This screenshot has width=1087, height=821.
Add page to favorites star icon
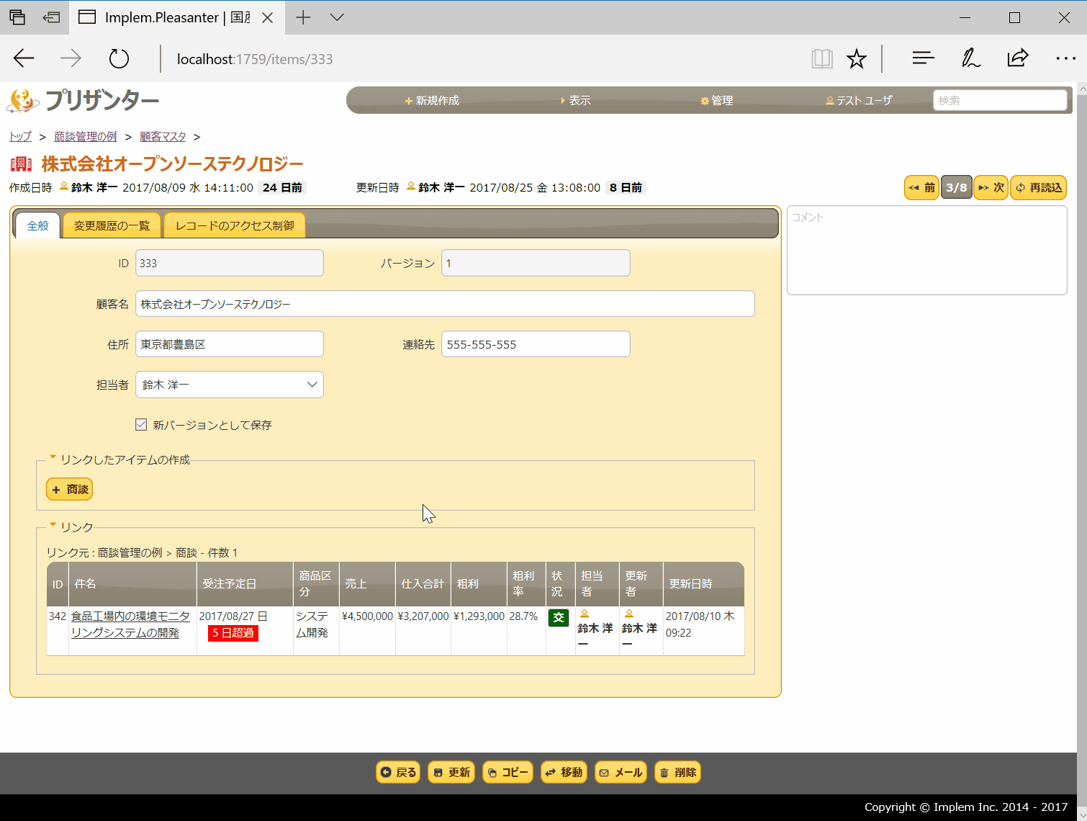coord(856,59)
